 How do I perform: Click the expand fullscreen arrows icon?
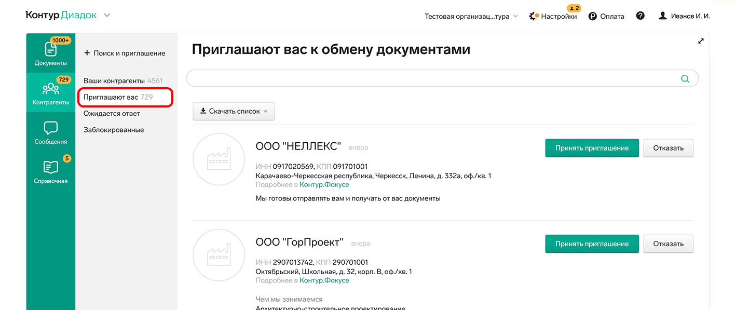coord(701,41)
